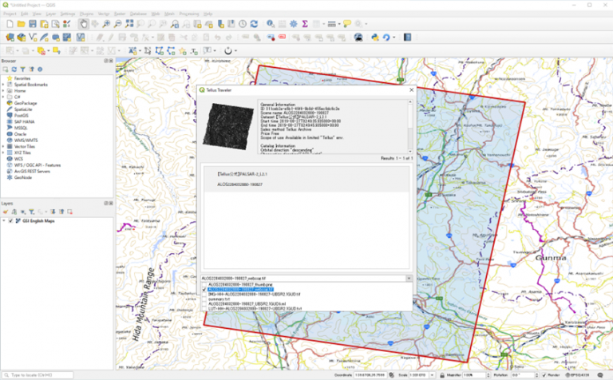This screenshot has height=380, width=613.
Task: Open project with folder icon
Action: click(x=21, y=24)
